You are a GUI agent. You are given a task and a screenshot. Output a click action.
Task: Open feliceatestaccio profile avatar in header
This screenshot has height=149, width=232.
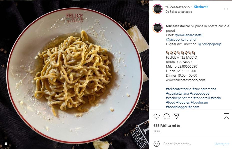[x=158, y=9]
